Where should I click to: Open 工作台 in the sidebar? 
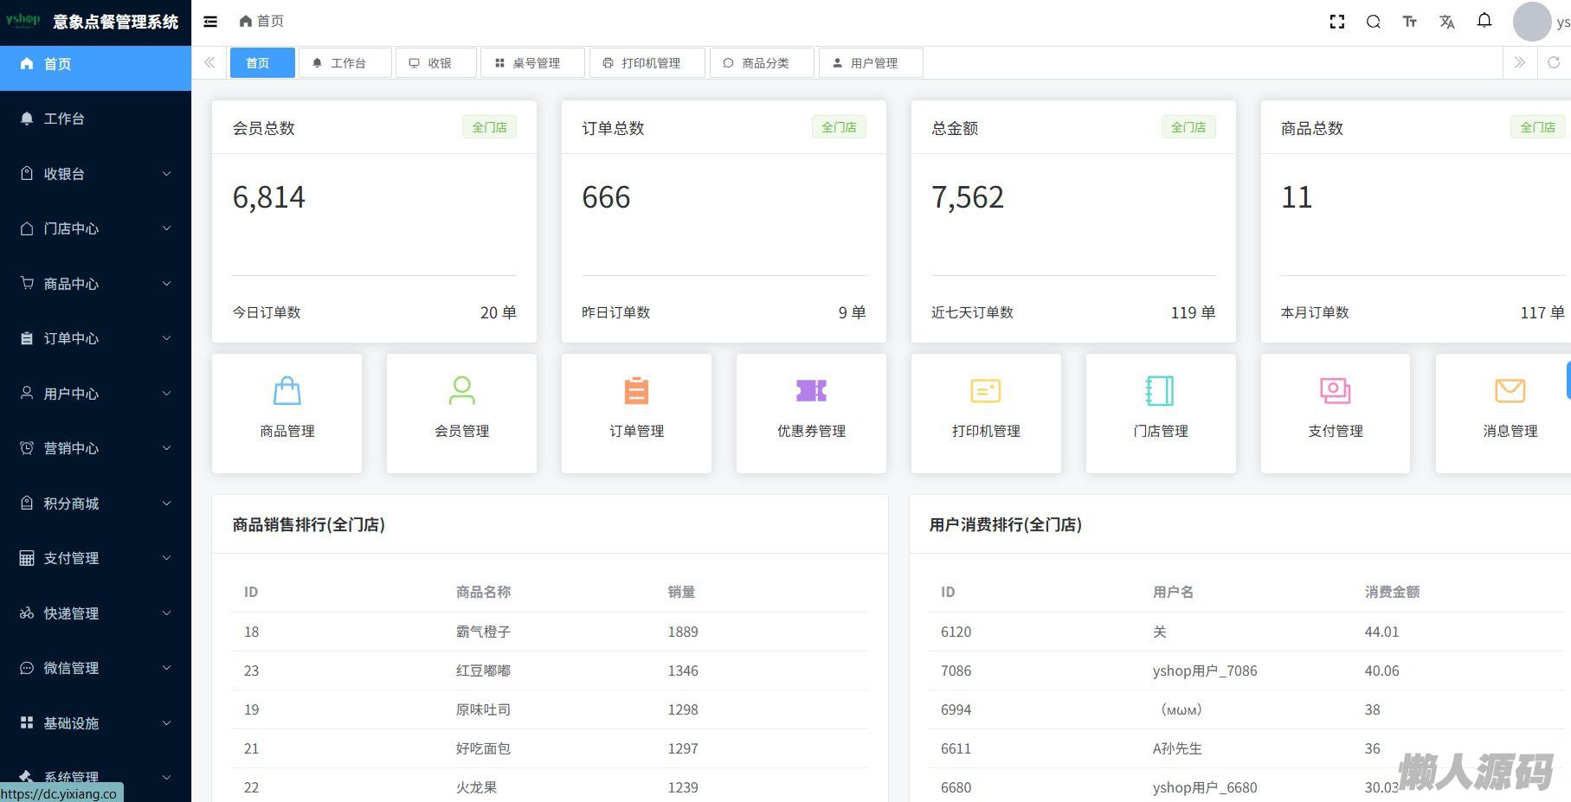[64, 119]
